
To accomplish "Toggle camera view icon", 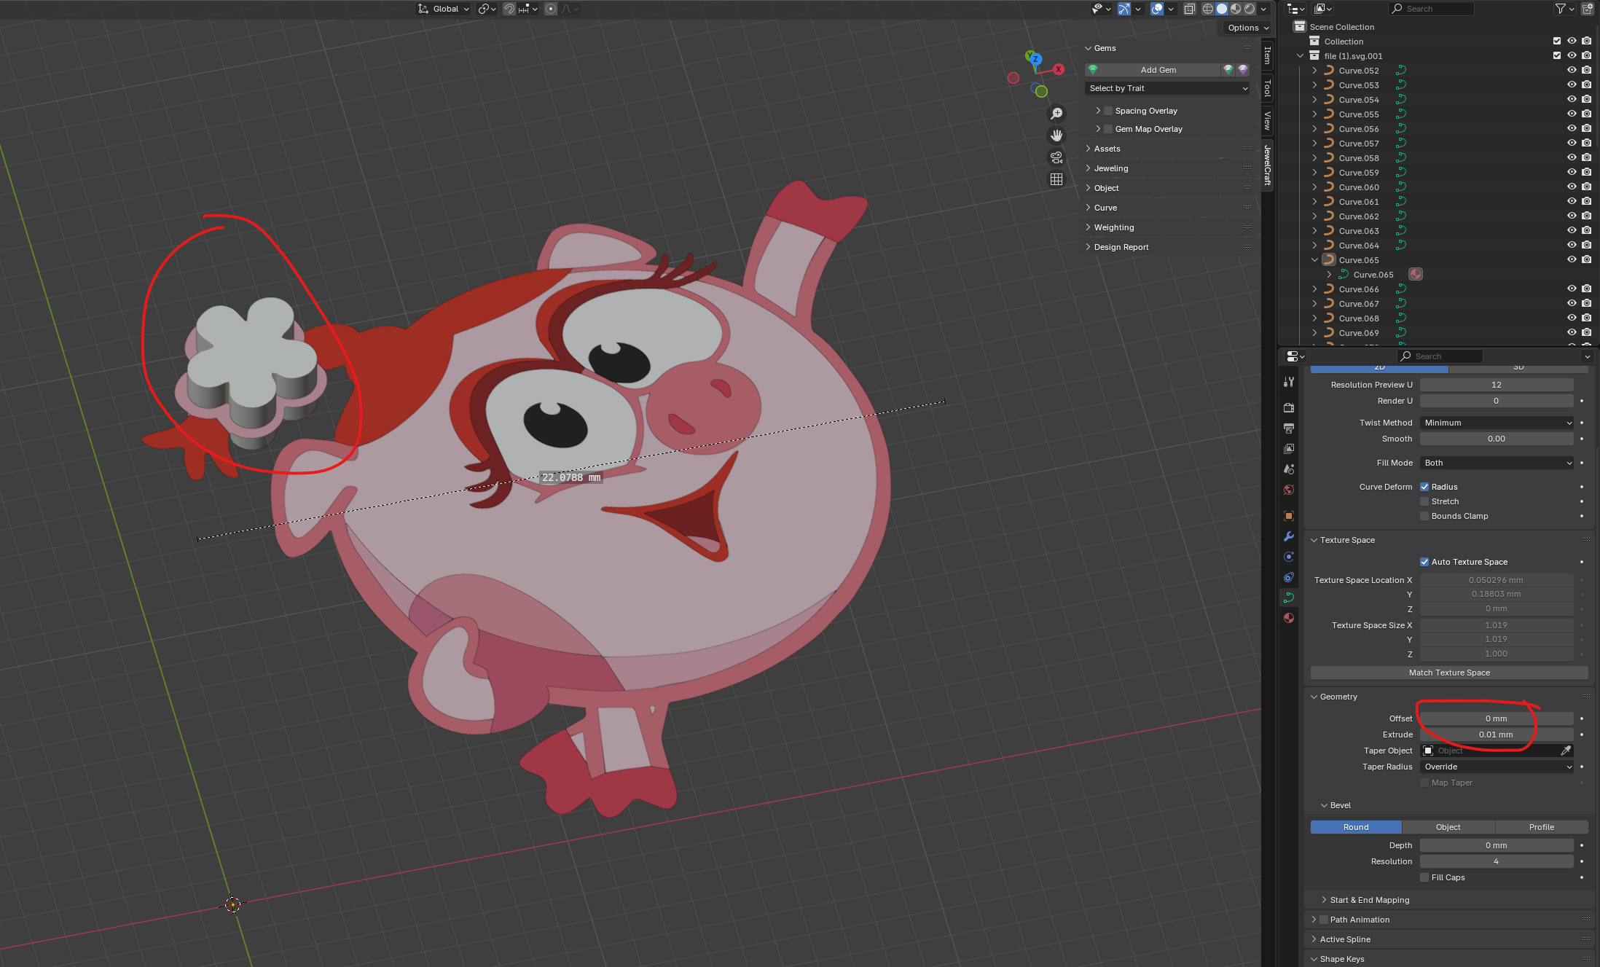I will (x=1056, y=157).
